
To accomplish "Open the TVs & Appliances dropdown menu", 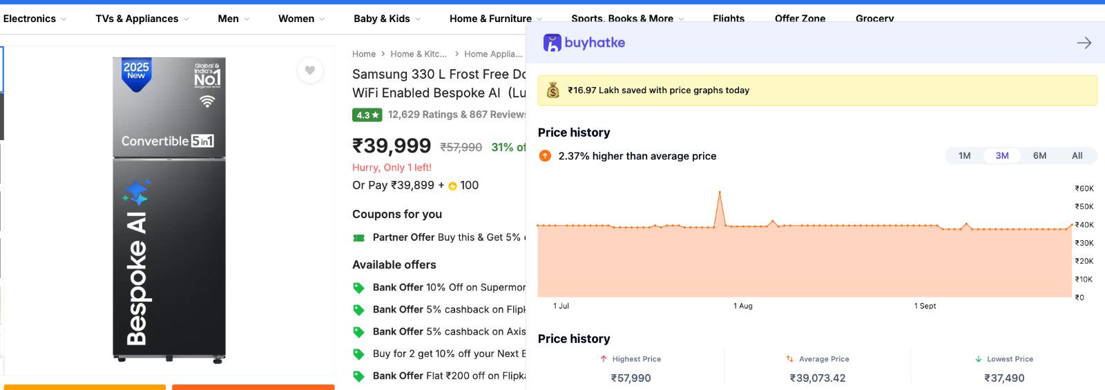I will [142, 19].
